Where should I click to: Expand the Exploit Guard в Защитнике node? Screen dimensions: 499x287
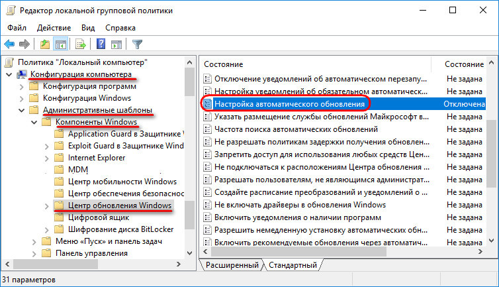click(x=46, y=146)
